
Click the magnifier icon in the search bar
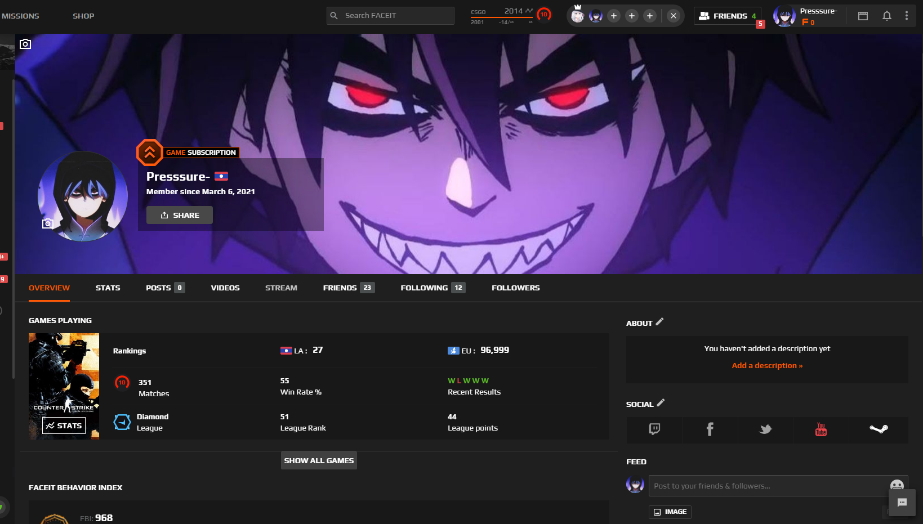click(334, 16)
